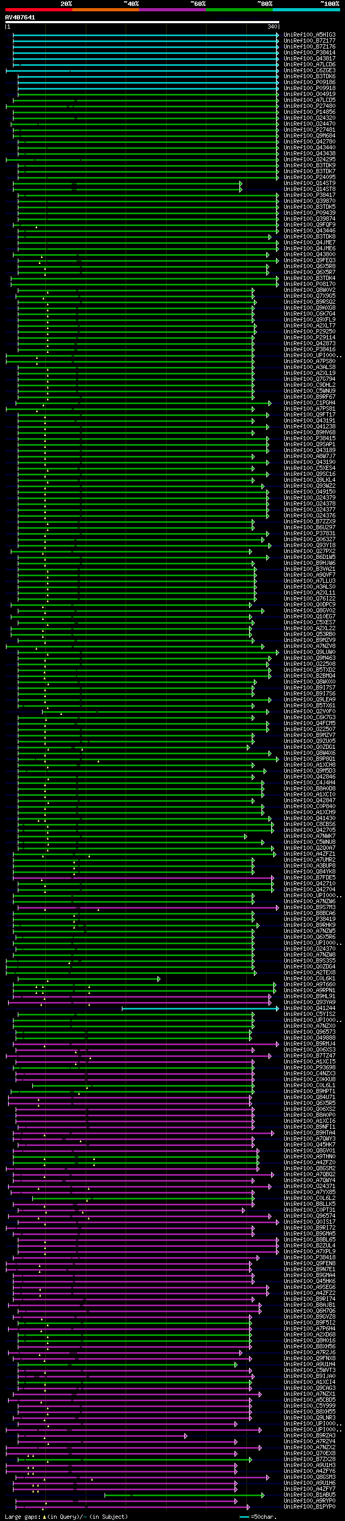
Task: Click the purple ~60% identity legend segment
Action: click(172, 10)
